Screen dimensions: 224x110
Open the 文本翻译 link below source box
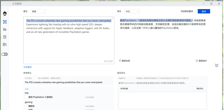27,67
